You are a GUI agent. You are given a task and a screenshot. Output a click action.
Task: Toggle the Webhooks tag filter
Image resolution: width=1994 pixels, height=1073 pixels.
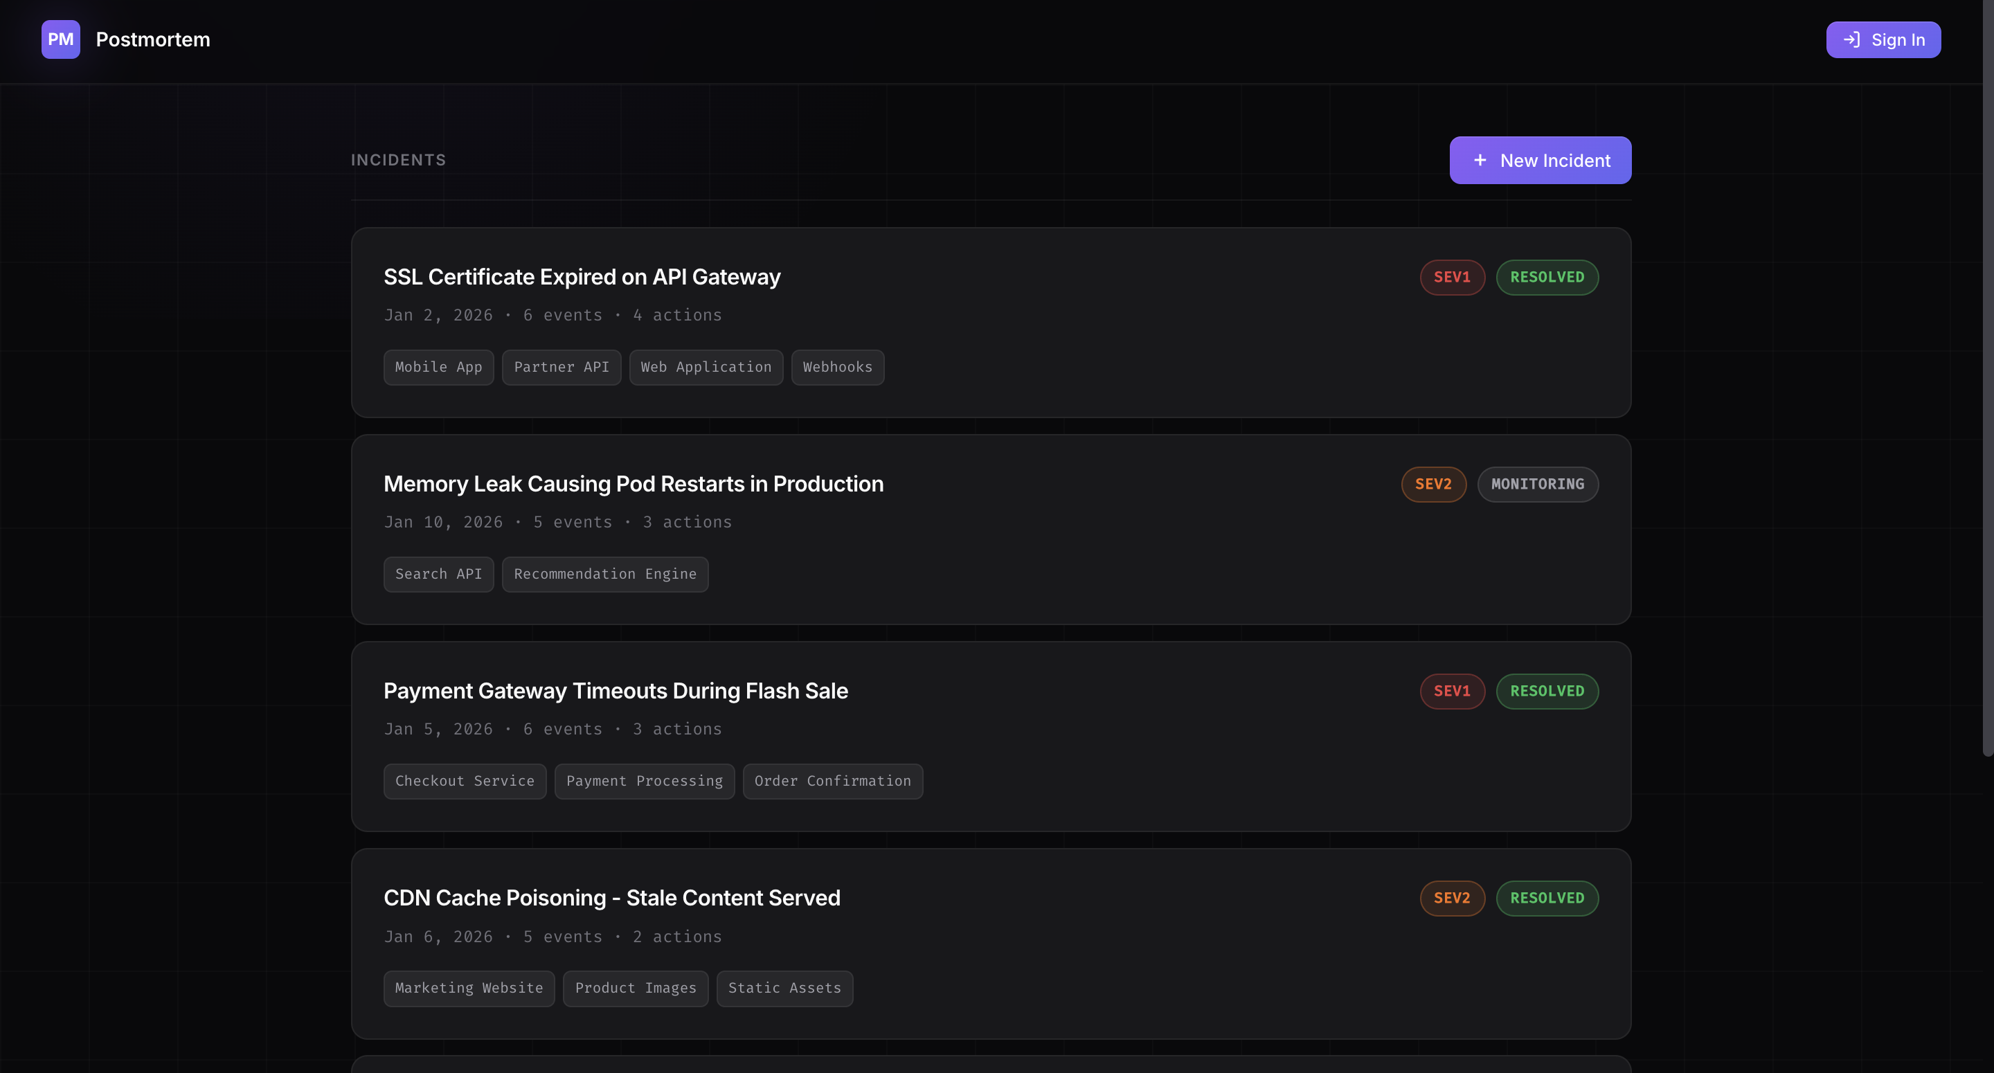[x=837, y=367]
